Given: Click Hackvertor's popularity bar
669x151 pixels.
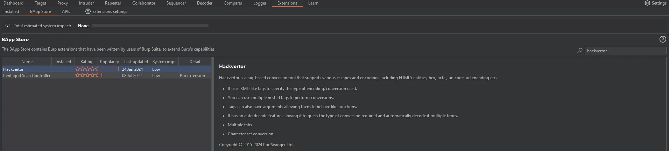Looking at the screenshot, I should point(110,69).
